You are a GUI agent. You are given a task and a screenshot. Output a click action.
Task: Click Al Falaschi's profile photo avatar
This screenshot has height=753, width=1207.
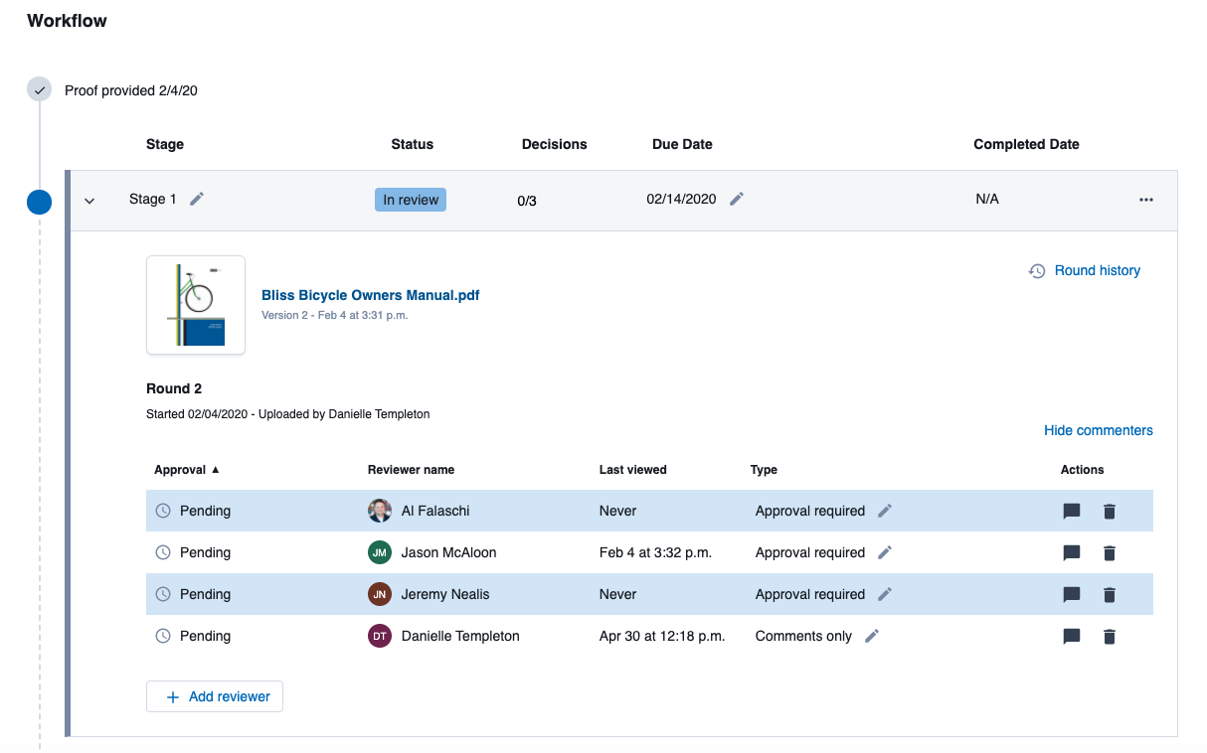tap(380, 511)
